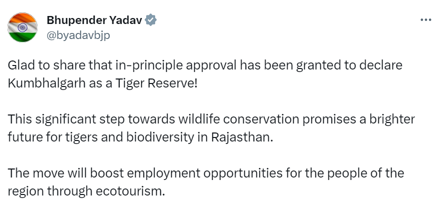
Task: Click the @byadavbjp handle
Action: [78, 34]
